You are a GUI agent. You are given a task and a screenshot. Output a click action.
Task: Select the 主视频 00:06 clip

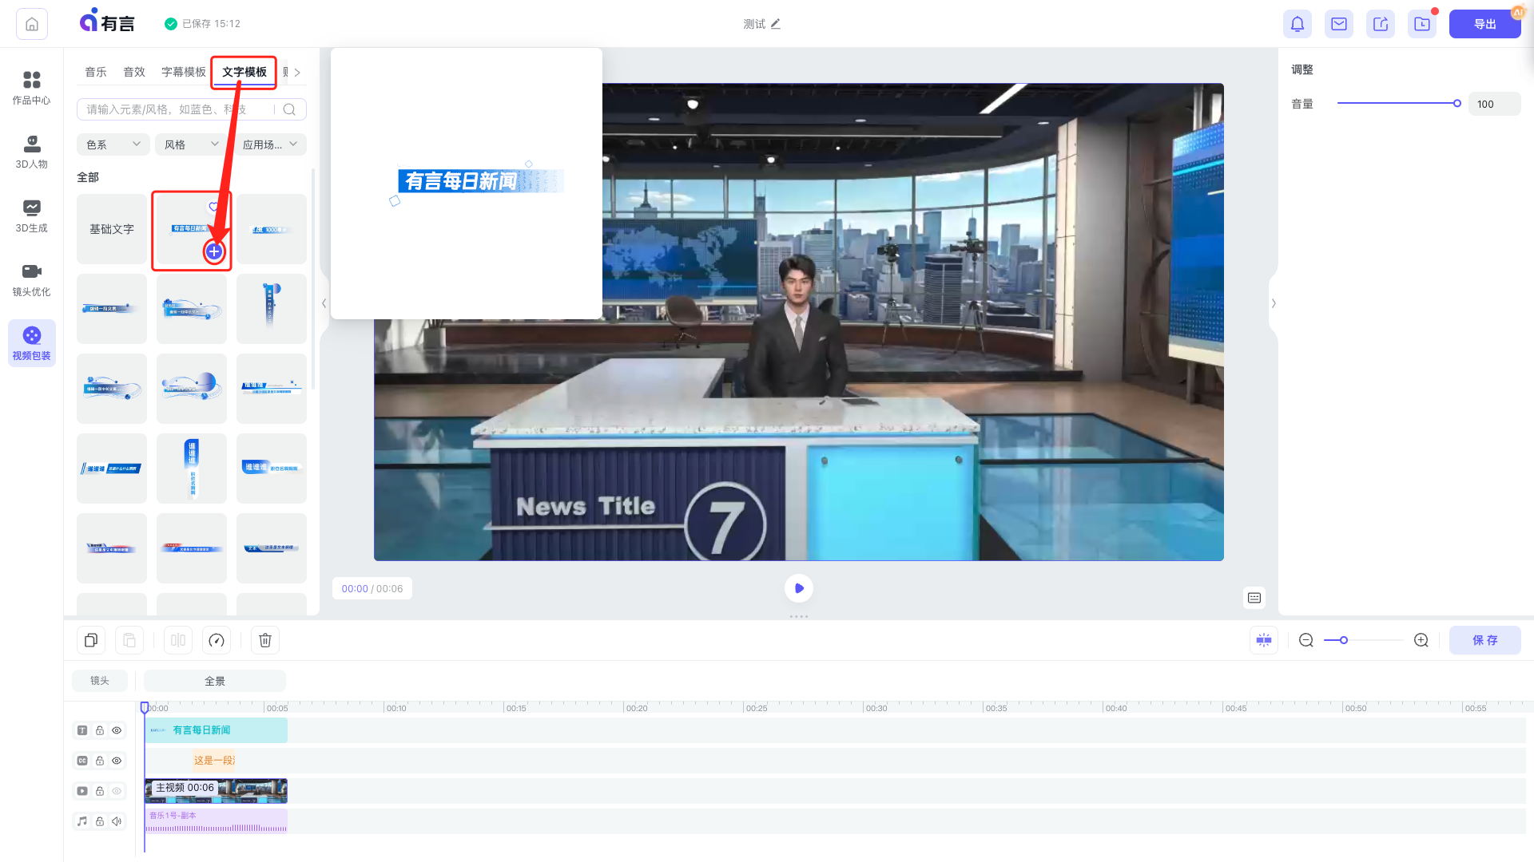coord(216,791)
